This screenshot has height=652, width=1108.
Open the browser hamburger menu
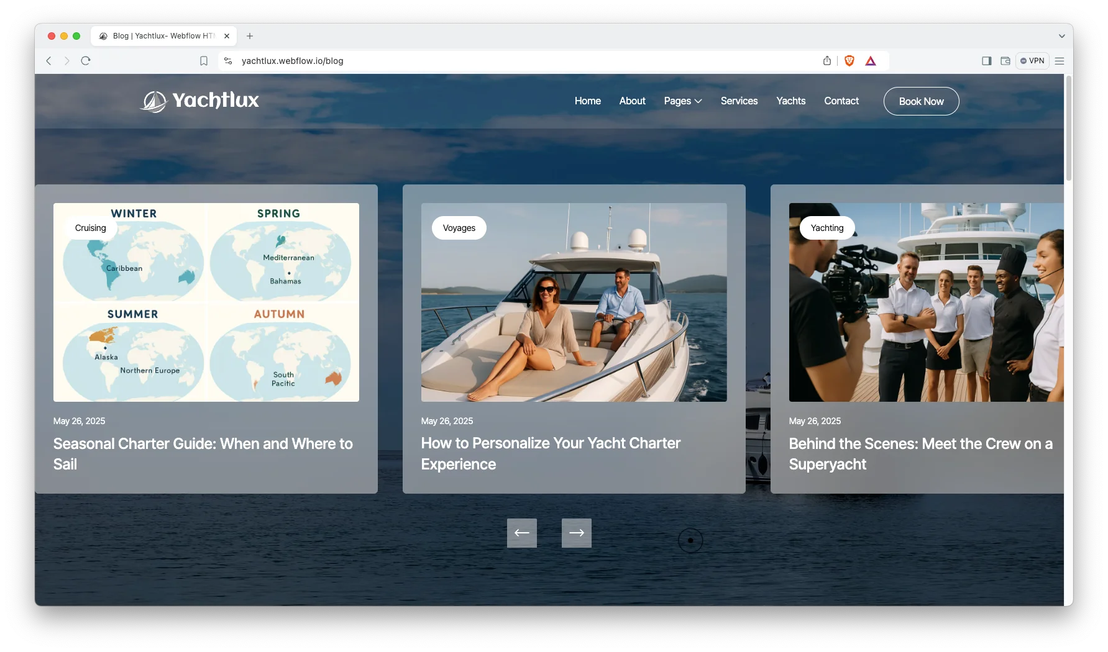(1060, 61)
